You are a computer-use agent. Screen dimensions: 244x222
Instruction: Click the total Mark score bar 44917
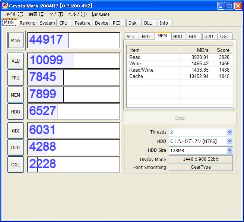74,40
